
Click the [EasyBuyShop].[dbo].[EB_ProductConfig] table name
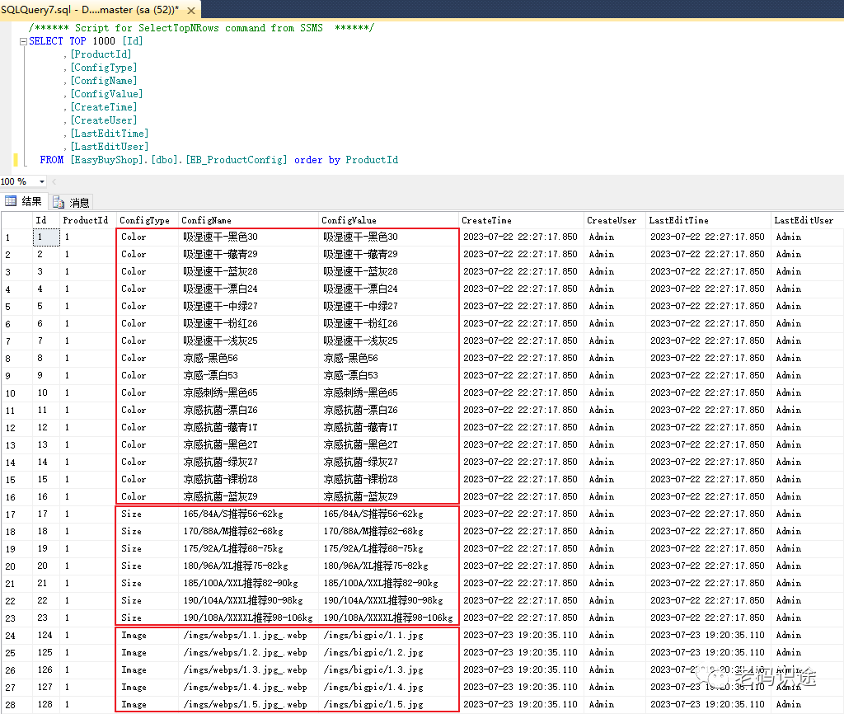179,160
